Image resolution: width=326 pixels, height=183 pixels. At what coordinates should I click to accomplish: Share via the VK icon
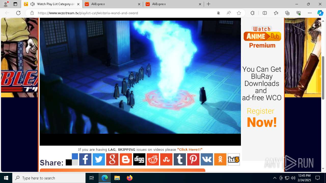[x=207, y=159]
